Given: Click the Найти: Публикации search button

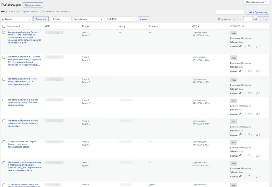Looking at the screenshot, I should pyautogui.click(x=257, y=12).
